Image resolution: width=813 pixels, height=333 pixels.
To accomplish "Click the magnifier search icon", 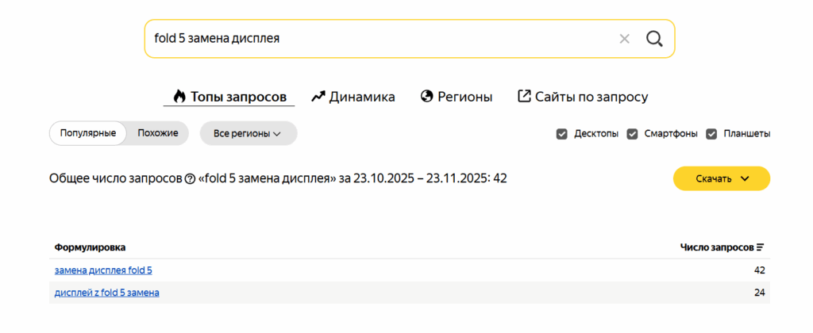I will click(654, 39).
